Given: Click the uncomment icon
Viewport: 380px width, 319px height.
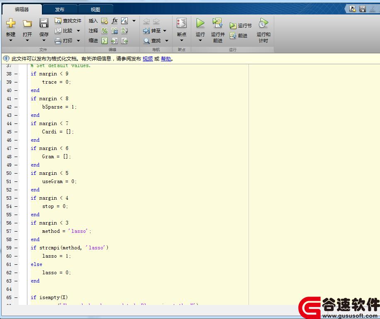Looking at the screenshot, I should click(x=114, y=31).
